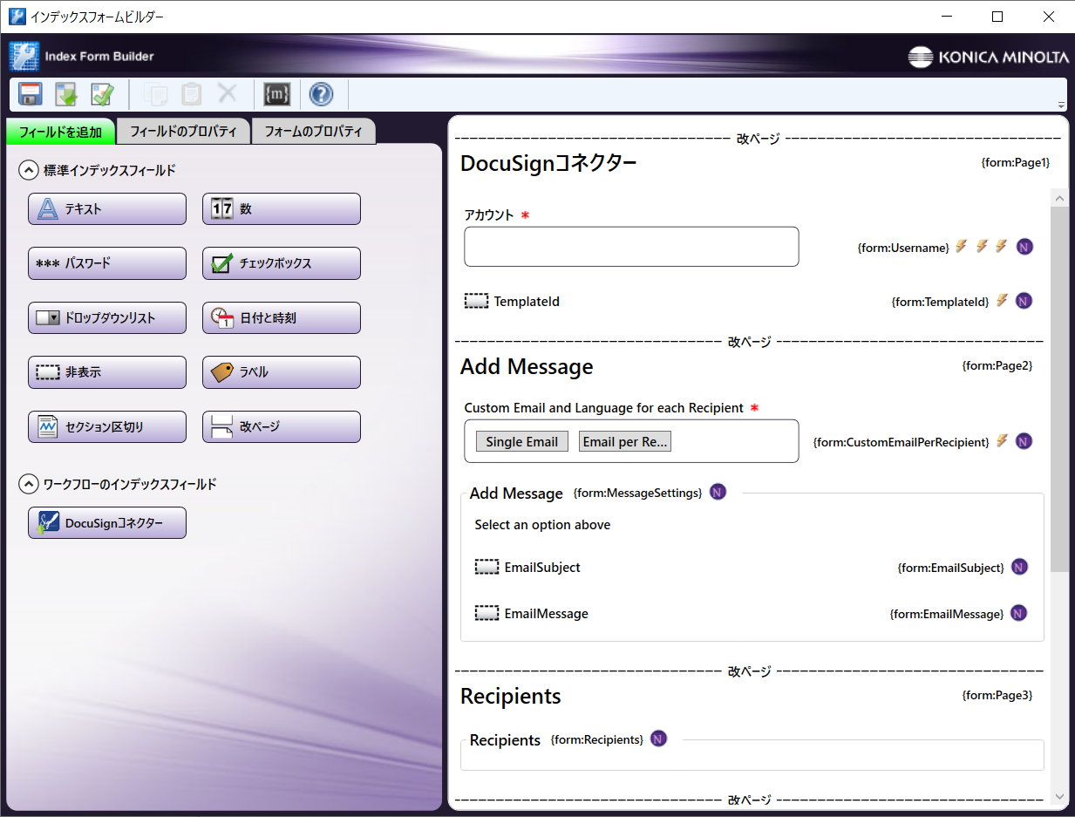Insert a 改ページ page break
Screen dimensions: 1075x817
point(282,427)
